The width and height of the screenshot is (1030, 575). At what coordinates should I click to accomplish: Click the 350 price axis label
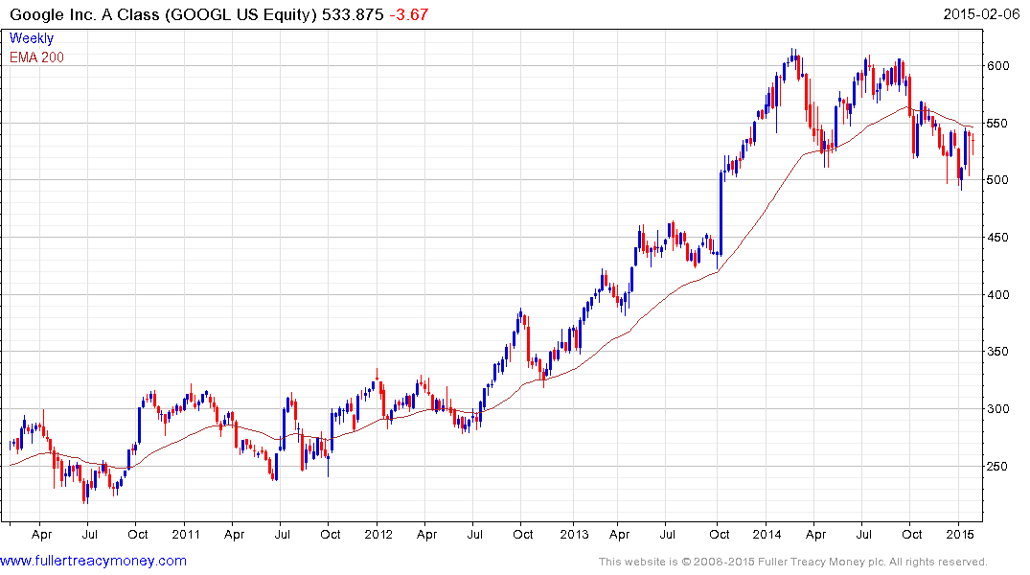click(x=997, y=352)
